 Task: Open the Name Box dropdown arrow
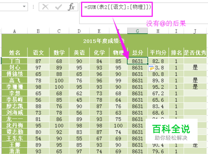tap(24, 6)
